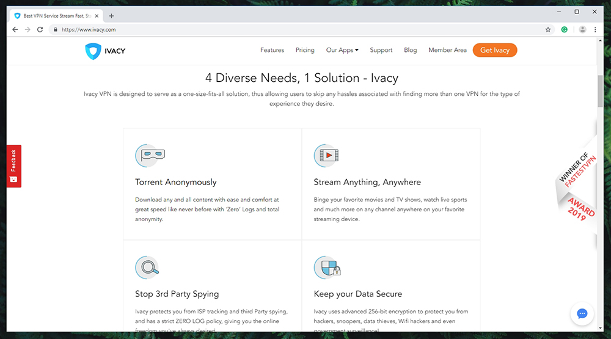Click the browser forward arrow

coord(27,29)
